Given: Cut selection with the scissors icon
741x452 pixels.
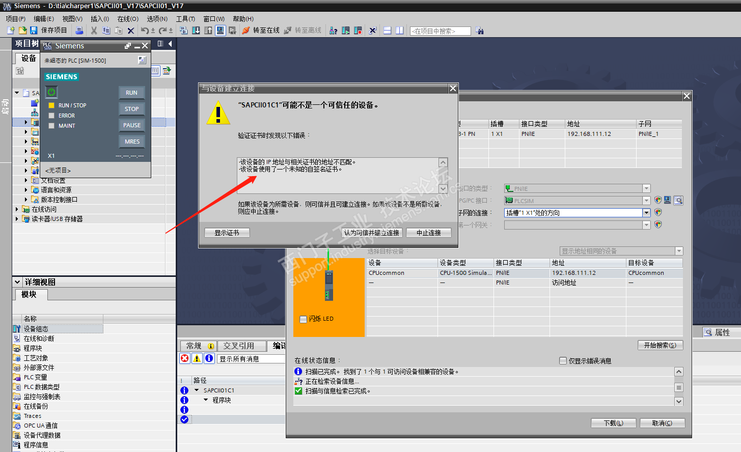Looking at the screenshot, I should (x=94, y=31).
